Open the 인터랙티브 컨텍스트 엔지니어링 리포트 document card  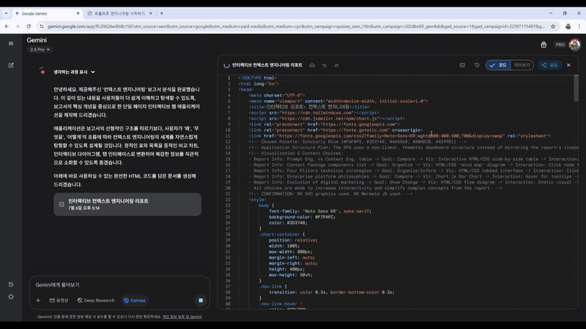point(127,204)
